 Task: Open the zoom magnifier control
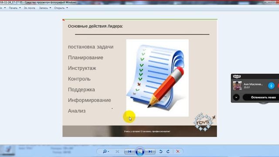(105, 151)
